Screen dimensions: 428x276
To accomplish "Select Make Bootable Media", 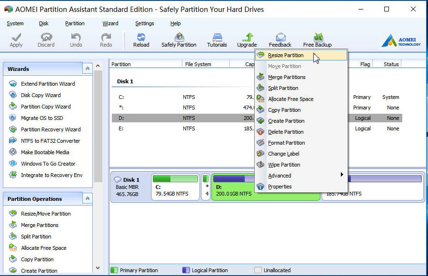I will pyautogui.click(x=45, y=152).
